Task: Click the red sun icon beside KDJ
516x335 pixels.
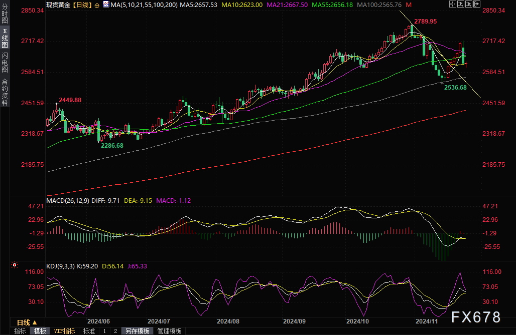Action: (15, 265)
